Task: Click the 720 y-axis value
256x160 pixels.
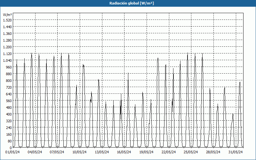Action: click(x=9, y=87)
